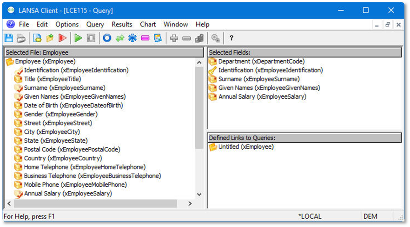Click the gray minus toolbar icon

186,38
